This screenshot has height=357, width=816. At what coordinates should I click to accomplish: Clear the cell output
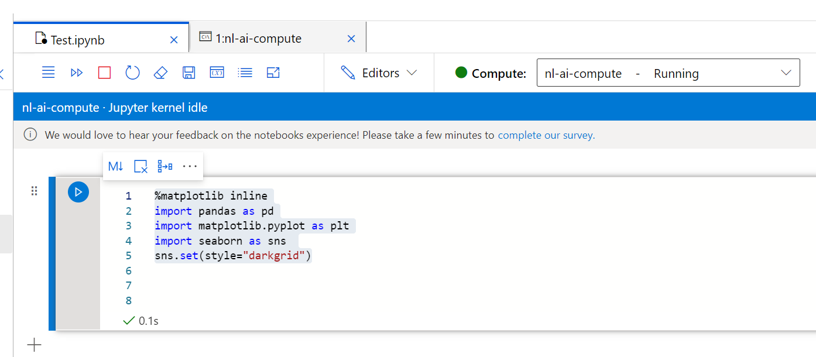click(x=140, y=167)
